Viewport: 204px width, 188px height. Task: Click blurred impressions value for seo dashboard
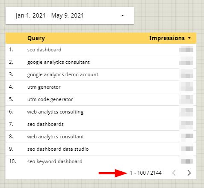pyautogui.click(x=186, y=50)
